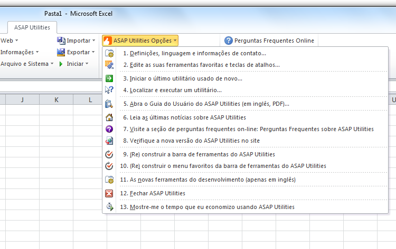The width and height of the screenshot is (396, 249).
Task: Click the favorites gear icon beside item 2
Action: (109, 65)
